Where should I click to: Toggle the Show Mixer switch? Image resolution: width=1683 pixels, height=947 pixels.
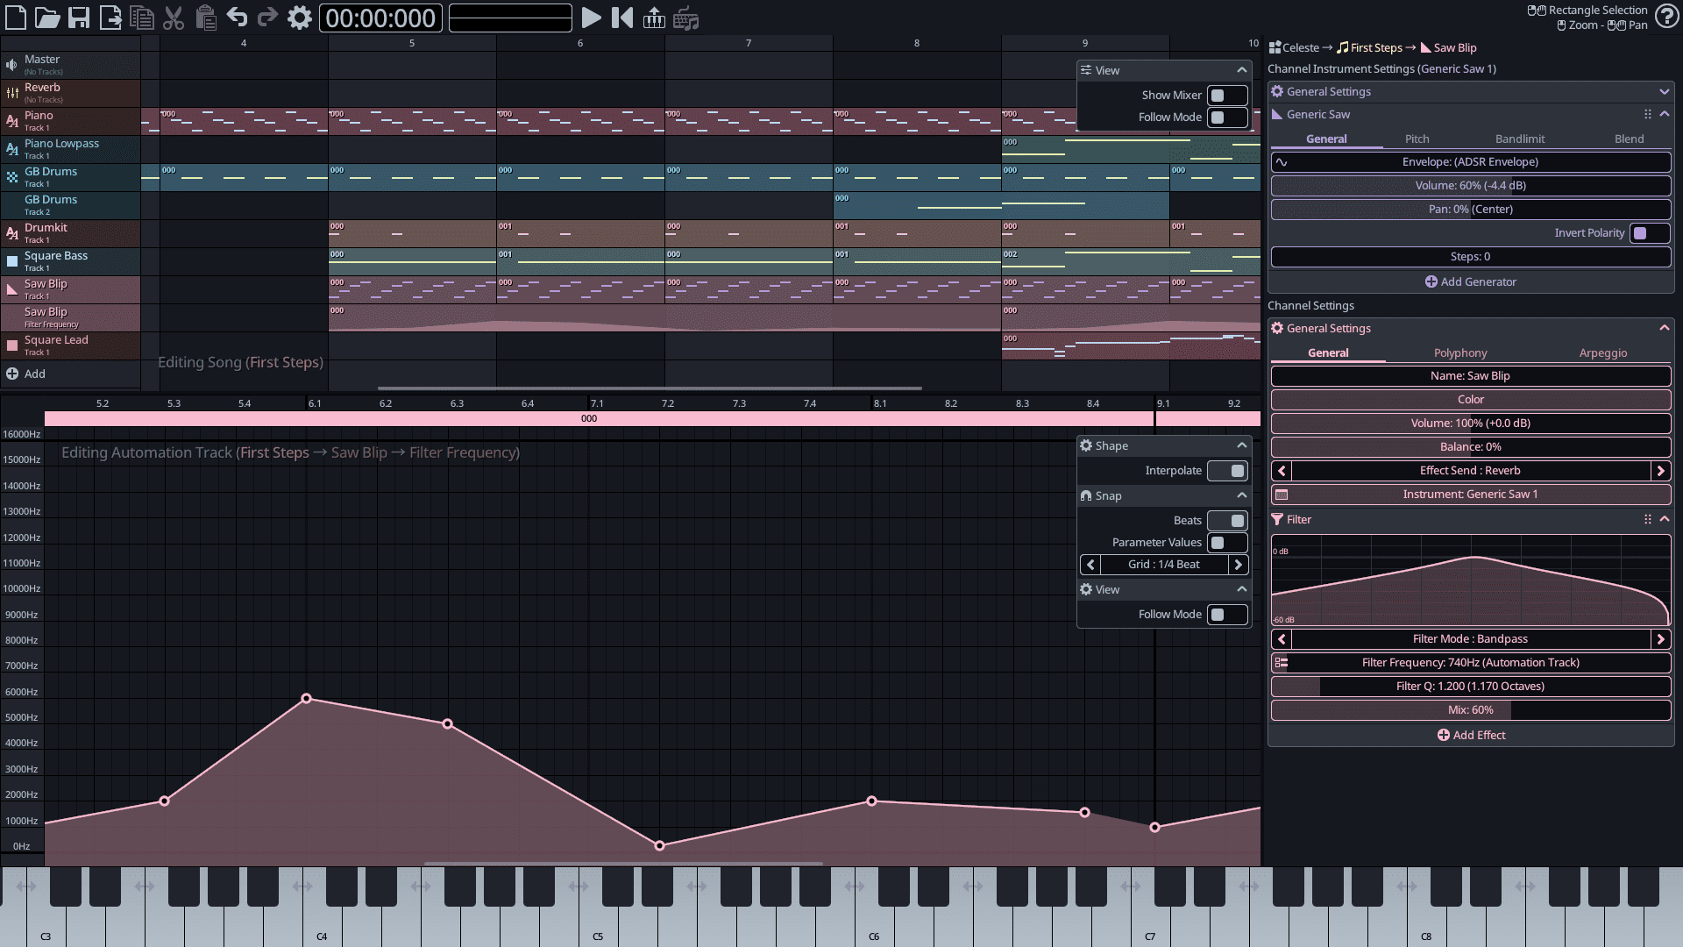pyautogui.click(x=1226, y=96)
